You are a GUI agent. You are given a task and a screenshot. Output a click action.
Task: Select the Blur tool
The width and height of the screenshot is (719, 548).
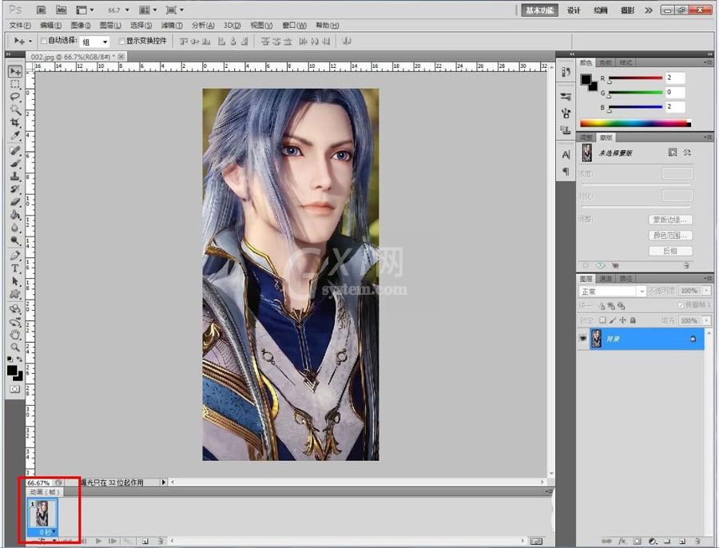15,228
